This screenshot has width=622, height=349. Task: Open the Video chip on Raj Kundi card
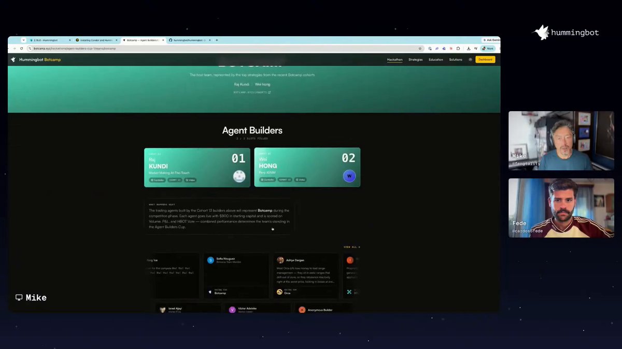pos(190,180)
